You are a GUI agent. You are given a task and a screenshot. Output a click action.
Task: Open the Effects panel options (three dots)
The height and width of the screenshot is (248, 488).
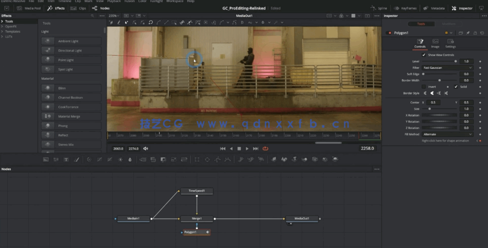point(102,16)
